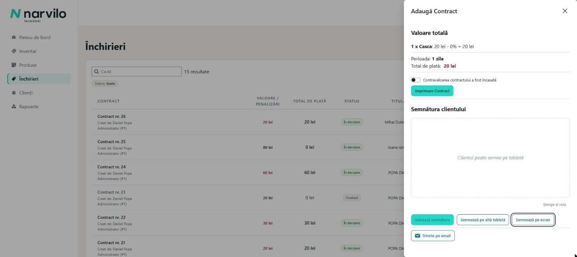
Task: Click the 15 rezultate count text
Action: coord(197,72)
